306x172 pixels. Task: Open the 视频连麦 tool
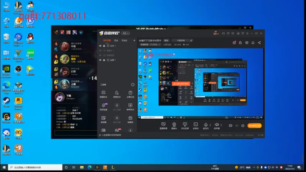click(x=103, y=107)
